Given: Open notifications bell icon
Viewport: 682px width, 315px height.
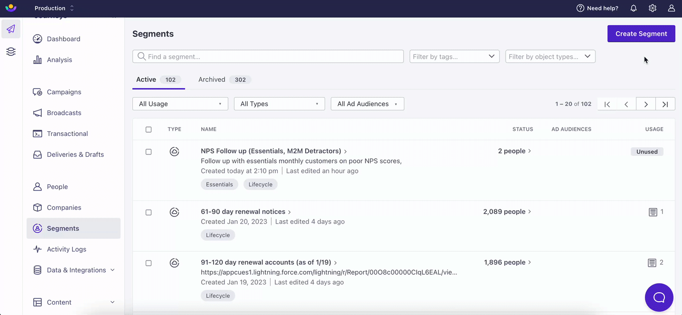Looking at the screenshot, I should 634,8.
